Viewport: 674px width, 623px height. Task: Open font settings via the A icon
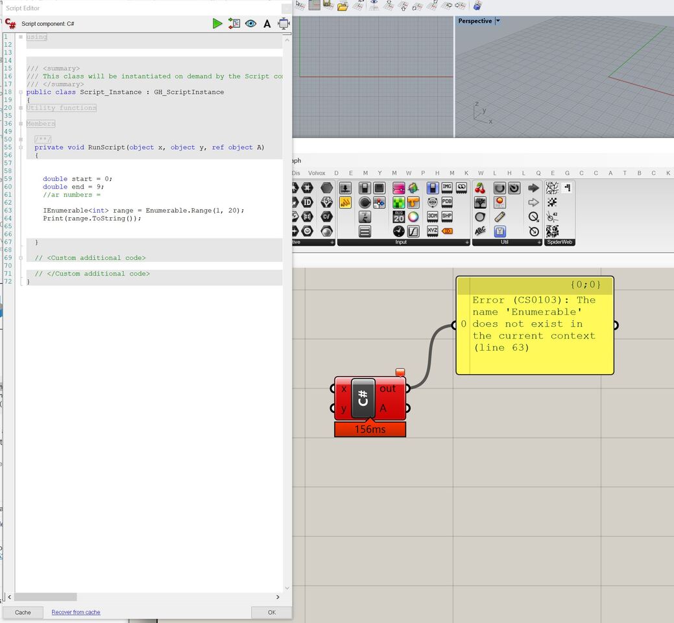[267, 24]
